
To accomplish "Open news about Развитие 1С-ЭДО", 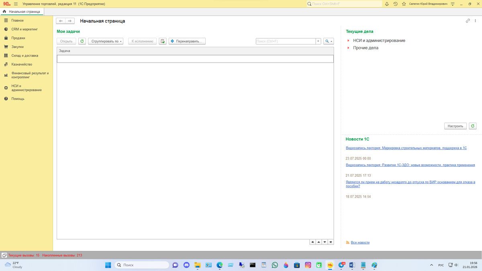I will point(411,165).
